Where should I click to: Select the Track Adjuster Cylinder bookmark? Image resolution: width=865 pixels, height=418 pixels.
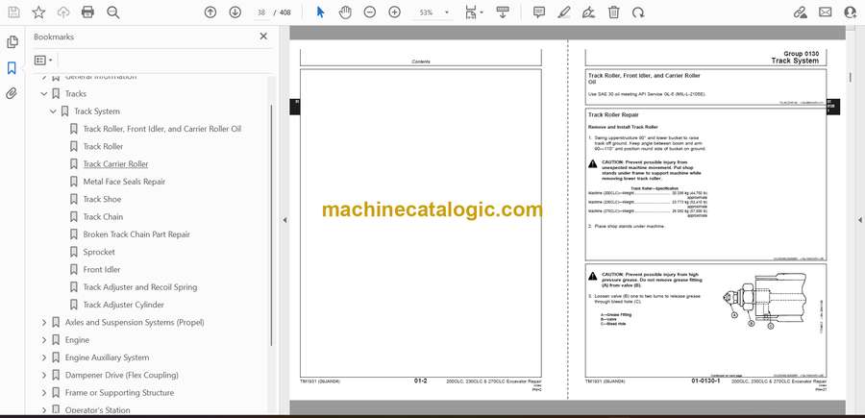click(124, 305)
